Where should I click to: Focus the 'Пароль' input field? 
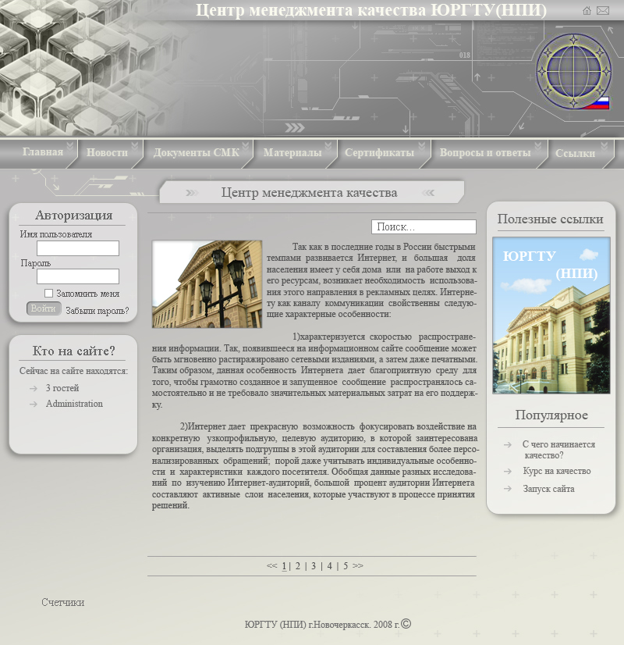point(78,276)
